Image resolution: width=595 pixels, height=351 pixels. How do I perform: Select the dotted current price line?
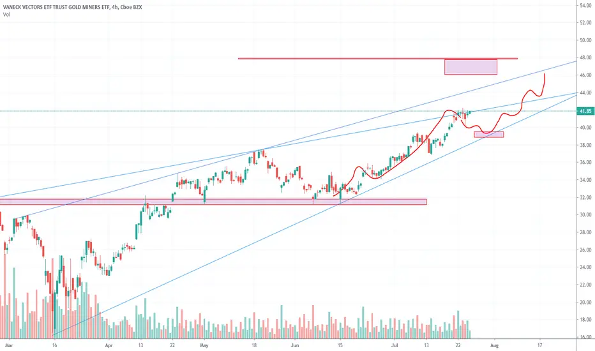289,111
